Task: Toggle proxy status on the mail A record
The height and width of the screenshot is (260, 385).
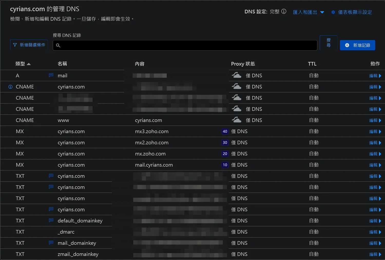Action: [236, 75]
